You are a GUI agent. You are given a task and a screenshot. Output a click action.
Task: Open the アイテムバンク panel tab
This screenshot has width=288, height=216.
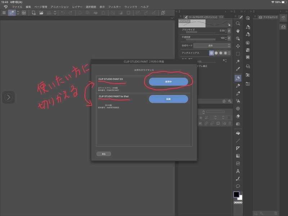[x=268, y=17]
